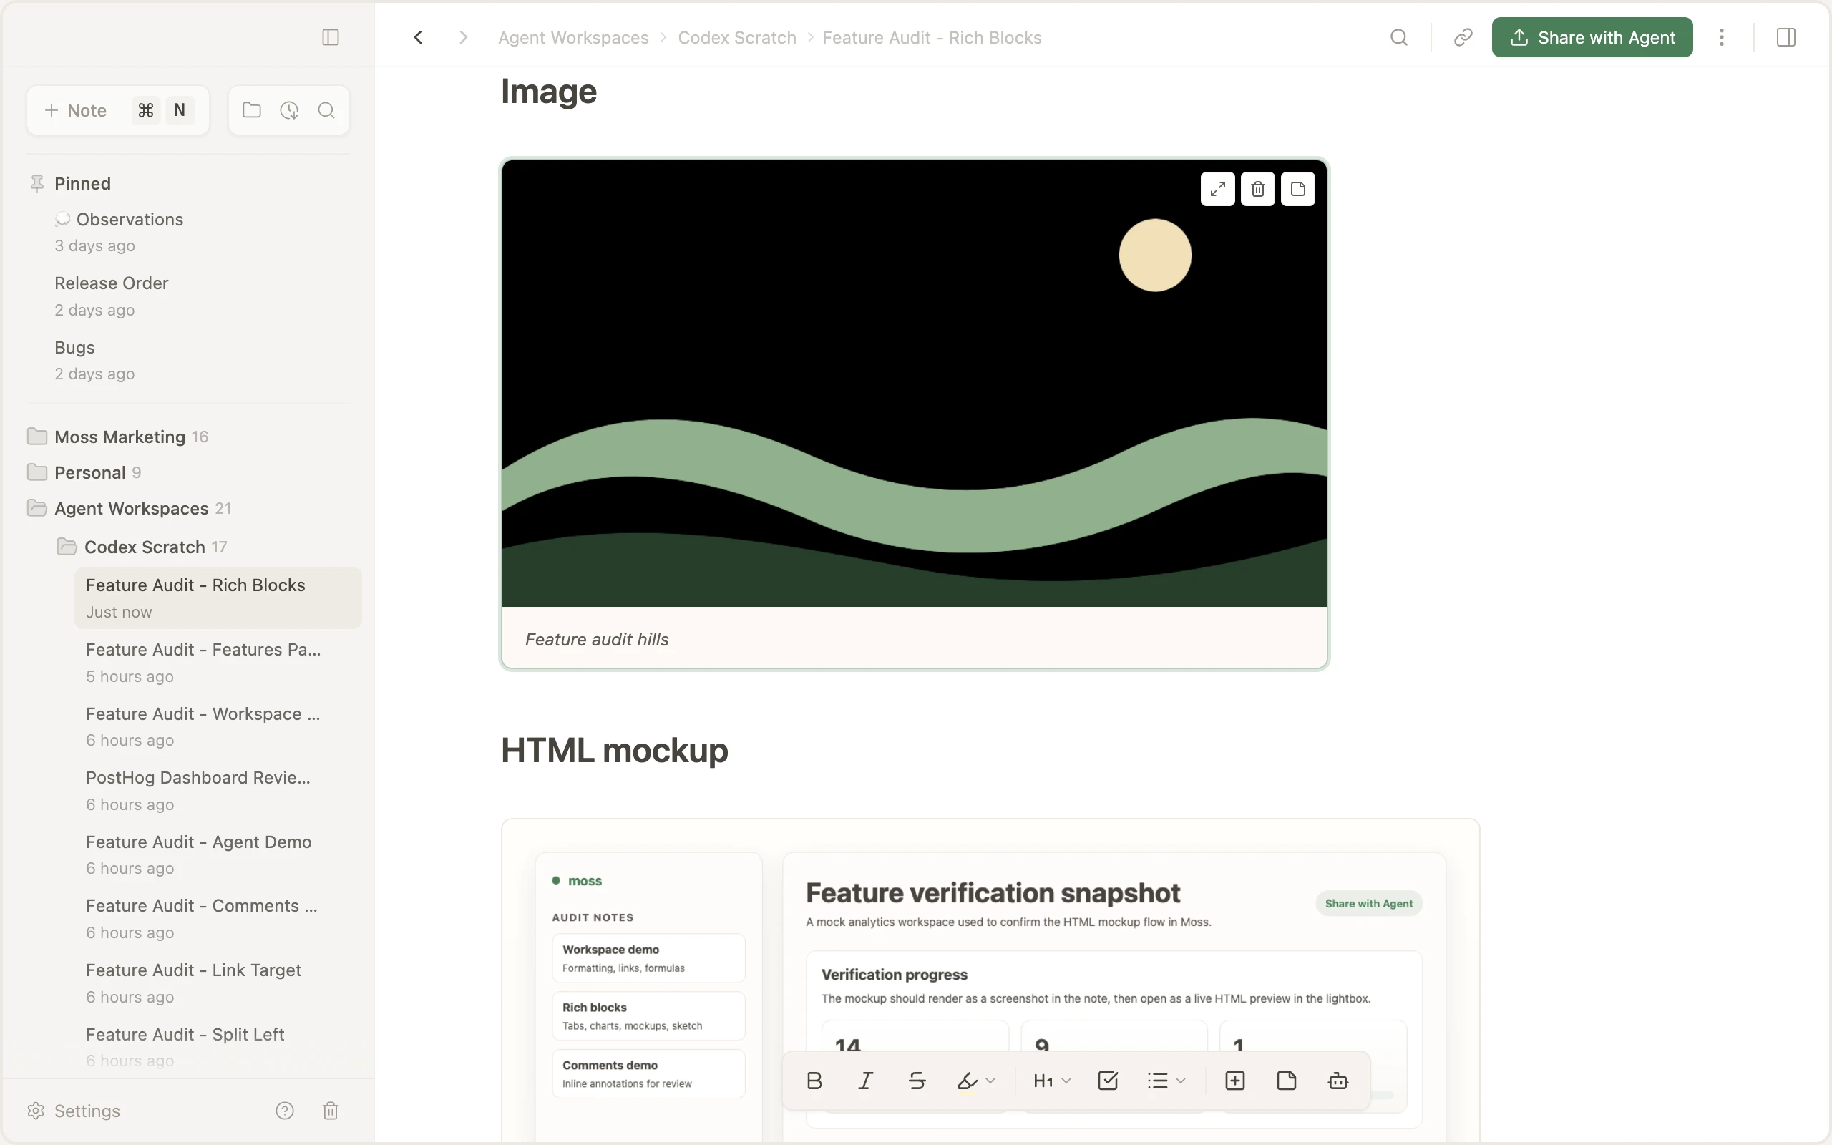This screenshot has height=1145, width=1832.
Task: Click the Bold formatting icon
Action: click(x=814, y=1081)
